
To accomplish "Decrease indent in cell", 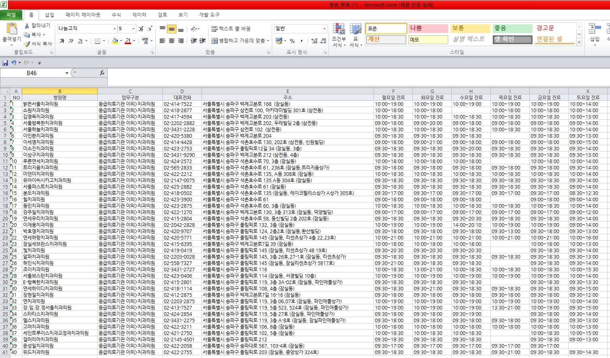I will click(194, 41).
